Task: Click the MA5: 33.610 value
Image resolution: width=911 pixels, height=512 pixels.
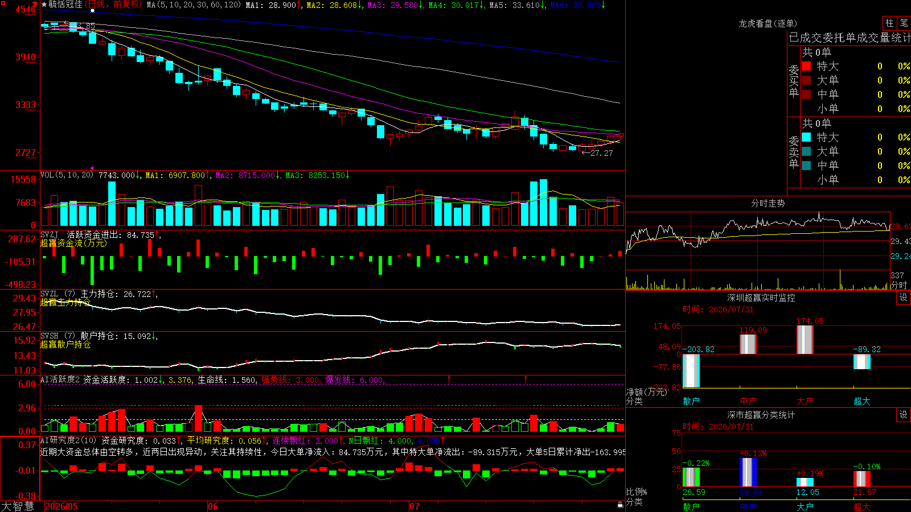Action: click(x=517, y=5)
